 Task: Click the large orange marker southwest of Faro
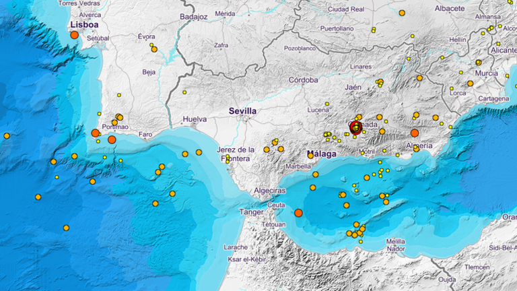[x=112, y=139]
